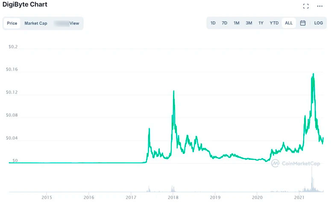Viewport: 331px width, 203px height.
Task: Switch to the Price tab
Action: tap(12, 23)
